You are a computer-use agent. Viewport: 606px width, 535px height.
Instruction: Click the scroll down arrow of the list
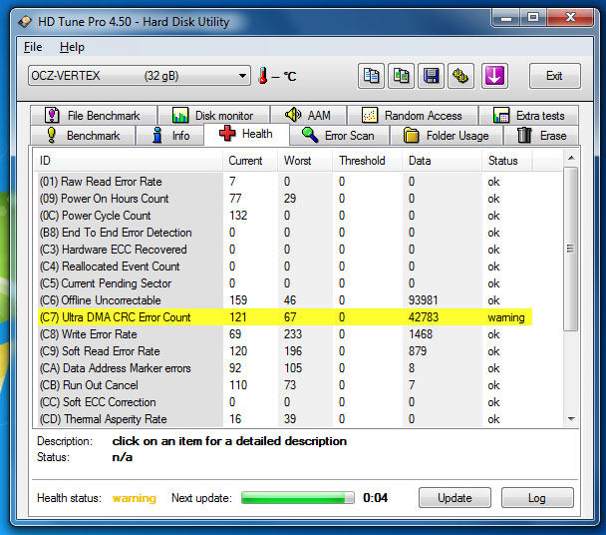pyautogui.click(x=571, y=419)
